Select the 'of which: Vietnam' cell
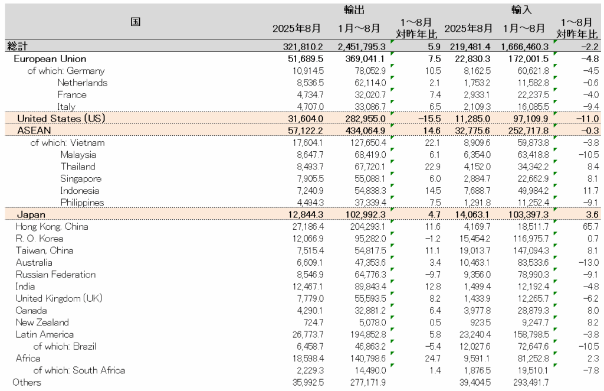 click(x=67, y=142)
